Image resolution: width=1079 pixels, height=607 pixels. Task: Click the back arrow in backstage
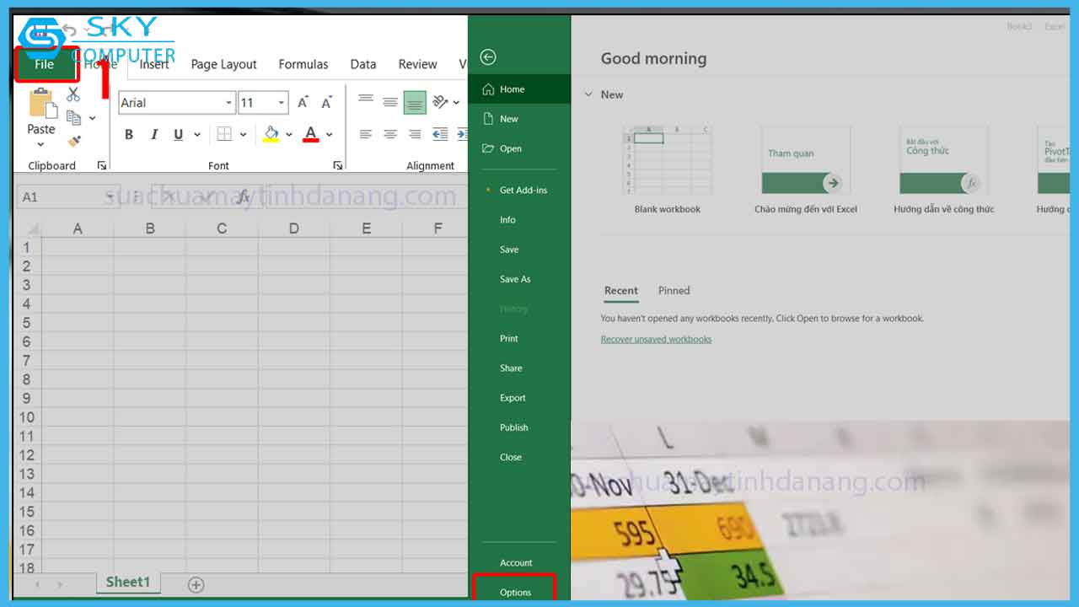[488, 57]
